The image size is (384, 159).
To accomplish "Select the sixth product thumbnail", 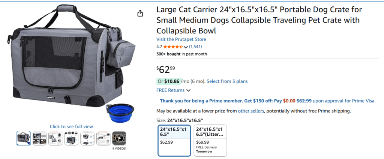I will coord(103,138).
